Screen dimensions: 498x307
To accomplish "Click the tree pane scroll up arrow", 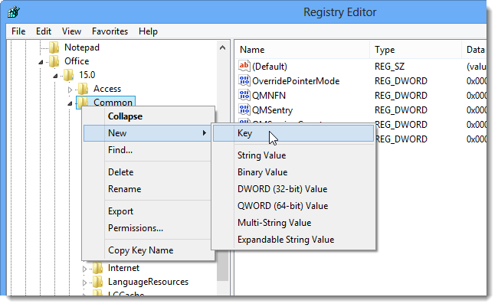I will tap(223, 48).
